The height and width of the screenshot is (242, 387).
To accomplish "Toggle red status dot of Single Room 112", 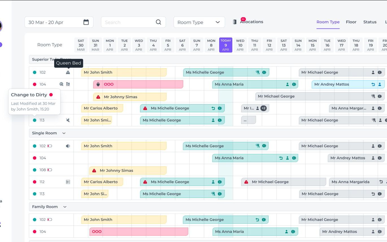I will pos(35,182).
